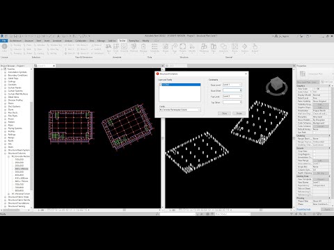334x250 pixels.
Task: Select Cable Trays in Project Browser
Action: tap(13, 78)
